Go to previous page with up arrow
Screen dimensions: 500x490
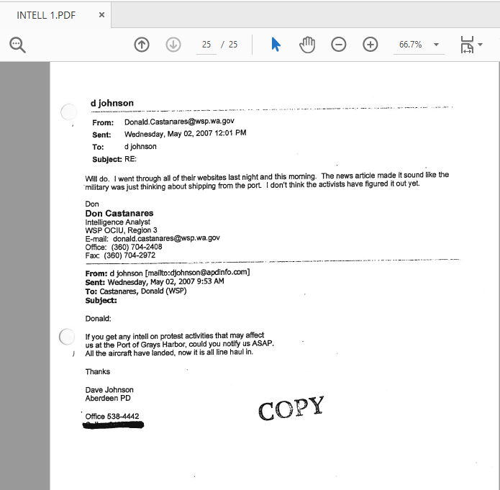(142, 45)
